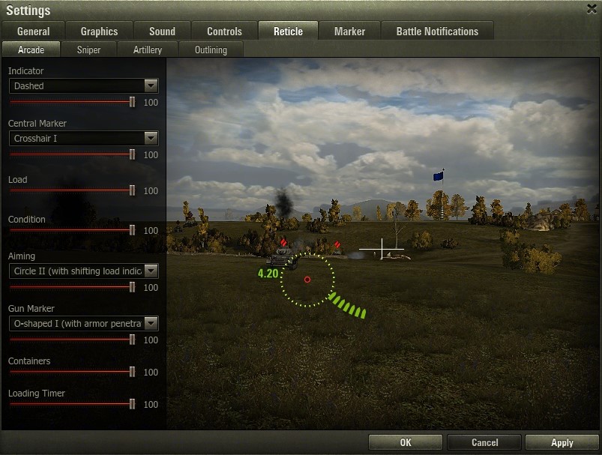Apply the reticle settings
The image size is (602, 455).
tap(562, 442)
